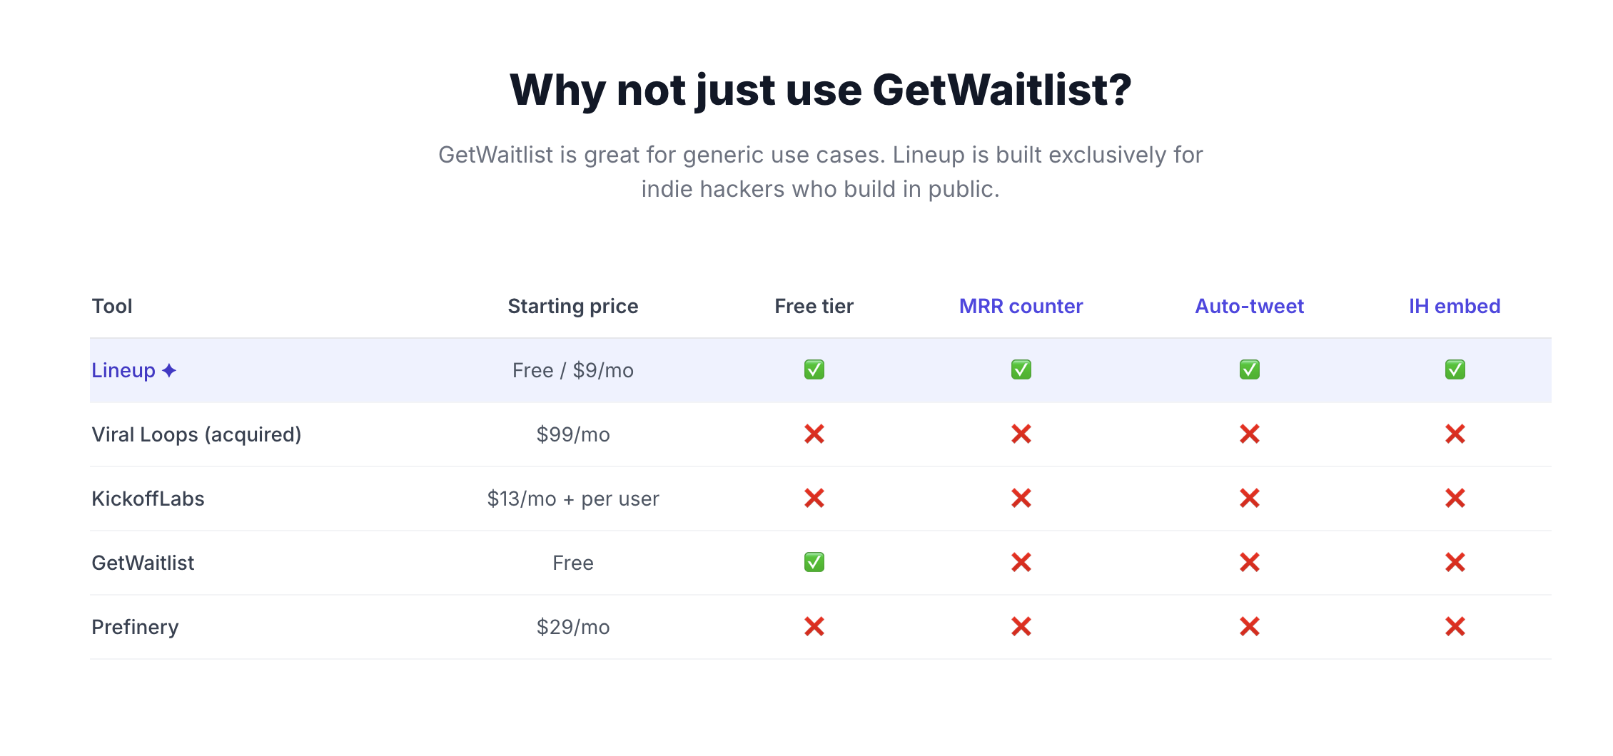This screenshot has width=1613, height=756.
Task: Click Prefinery's IH embed red cross
Action: (x=1455, y=626)
